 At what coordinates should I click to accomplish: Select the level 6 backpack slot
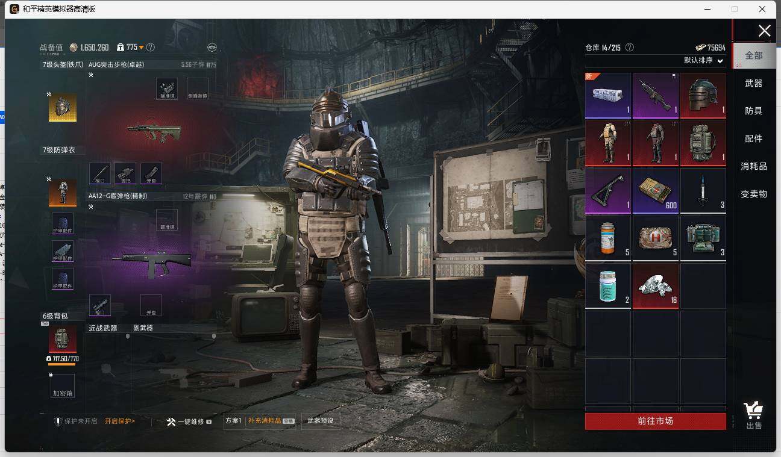[x=63, y=339]
